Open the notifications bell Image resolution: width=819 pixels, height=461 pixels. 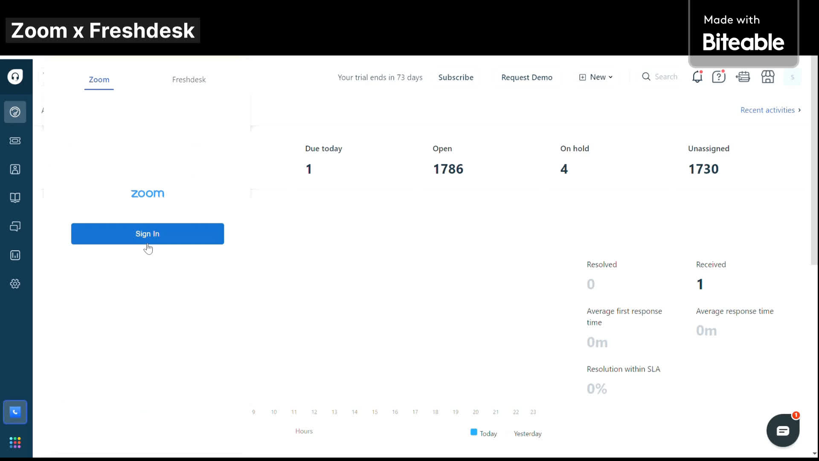pyautogui.click(x=697, y=77)
